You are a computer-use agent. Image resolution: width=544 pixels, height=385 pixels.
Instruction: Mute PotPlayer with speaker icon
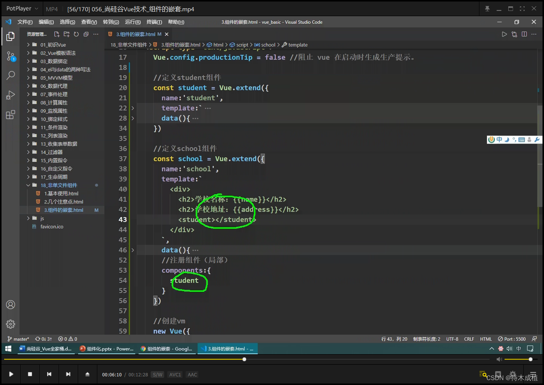click(499, 359)
